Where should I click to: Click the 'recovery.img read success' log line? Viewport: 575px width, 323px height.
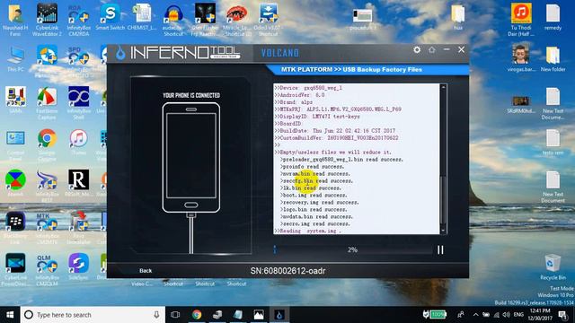[x=320, y=202]
